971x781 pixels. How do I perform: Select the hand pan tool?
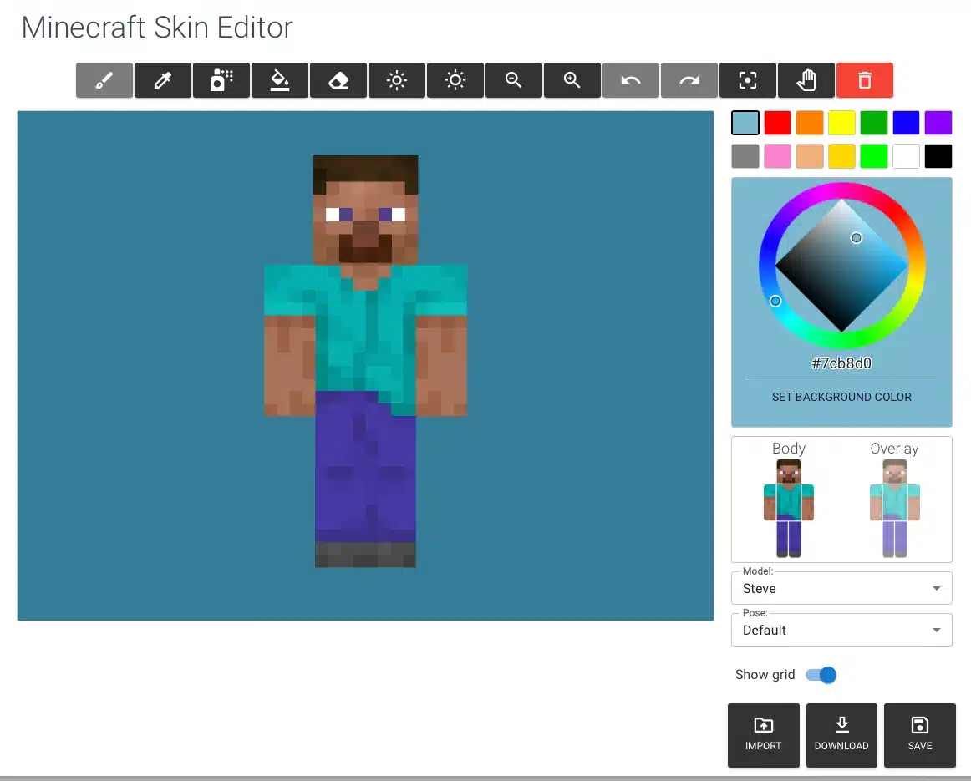pyautogui.click(x=806, y=80)
